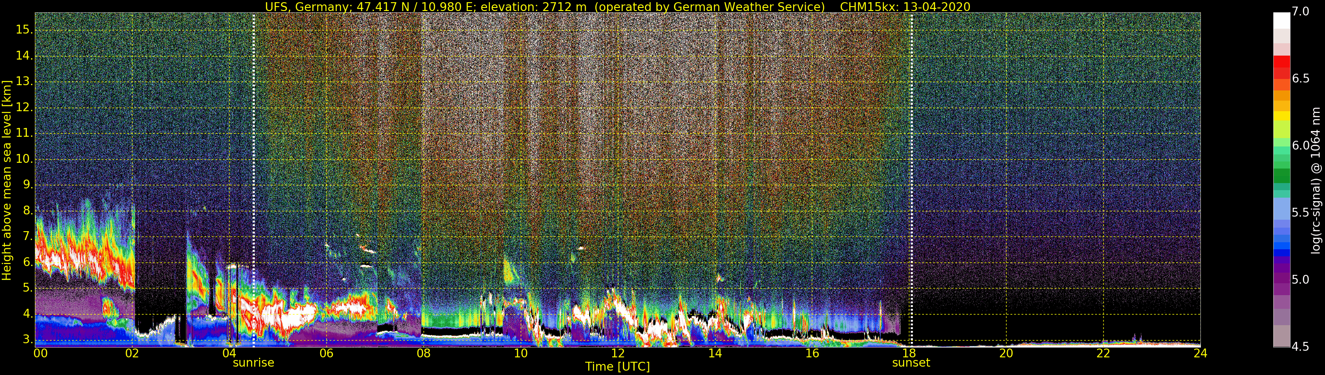Click the green 6.0 colorbar segment
The width and height of the screenshot is (1325, 375).
(x=1281, y=146)
